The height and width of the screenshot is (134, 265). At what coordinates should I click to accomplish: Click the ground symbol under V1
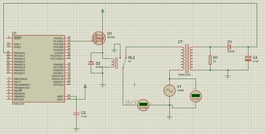[170, 117]
